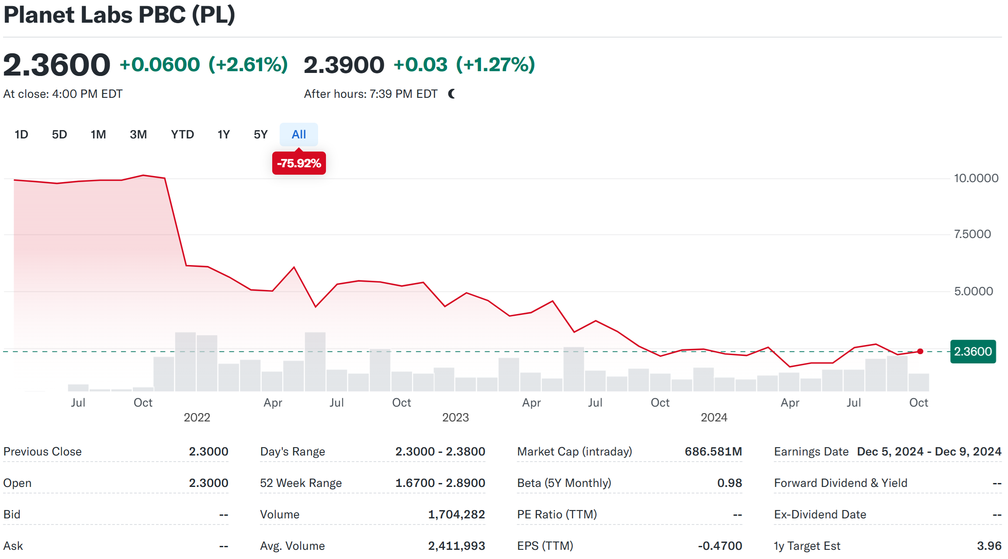Click the 686.581M market cap value
This screenshot has height=559, width=1008.
pyautogui.click(x=714, y=452)
